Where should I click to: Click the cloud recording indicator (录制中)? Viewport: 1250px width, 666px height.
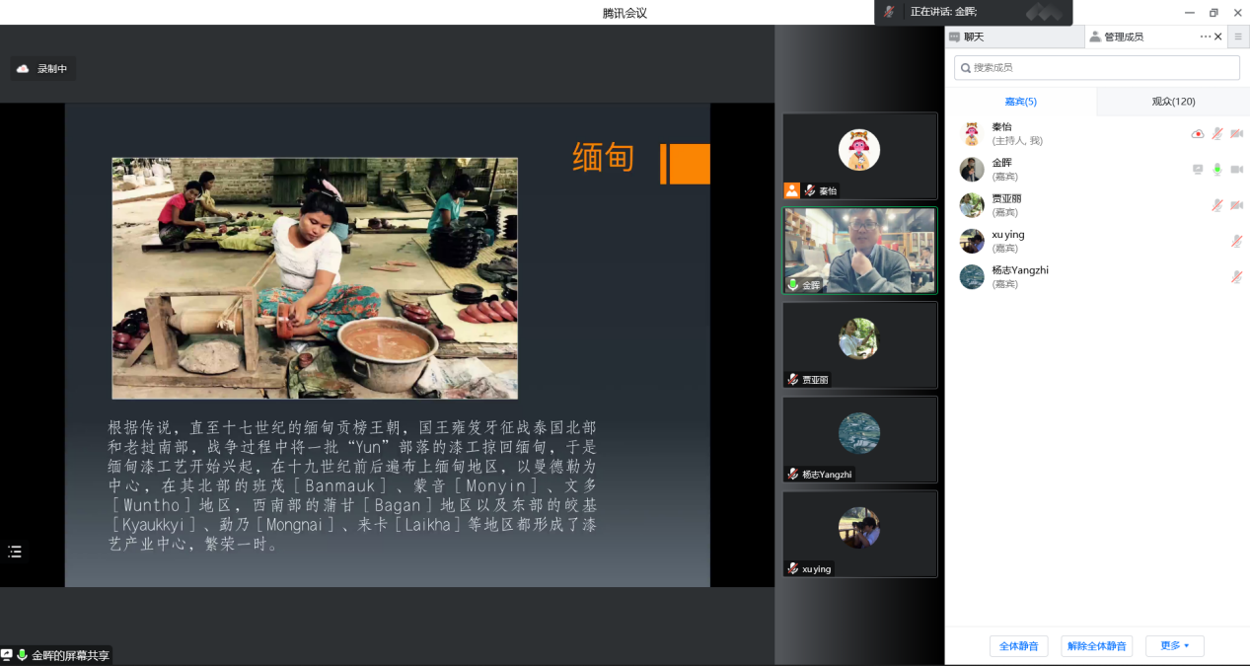pos(42,69)
